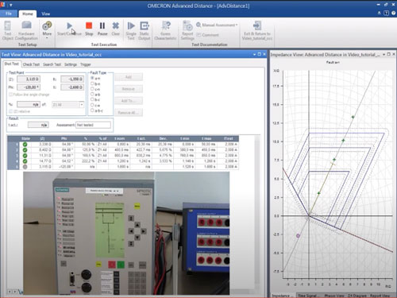The width and height of the screenshot is (397, 298).
Task: Open Test View window options dropdown arrow
Action: [x=254, y=54]
